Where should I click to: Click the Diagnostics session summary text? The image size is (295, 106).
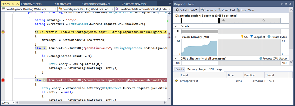tap(206, 16)
